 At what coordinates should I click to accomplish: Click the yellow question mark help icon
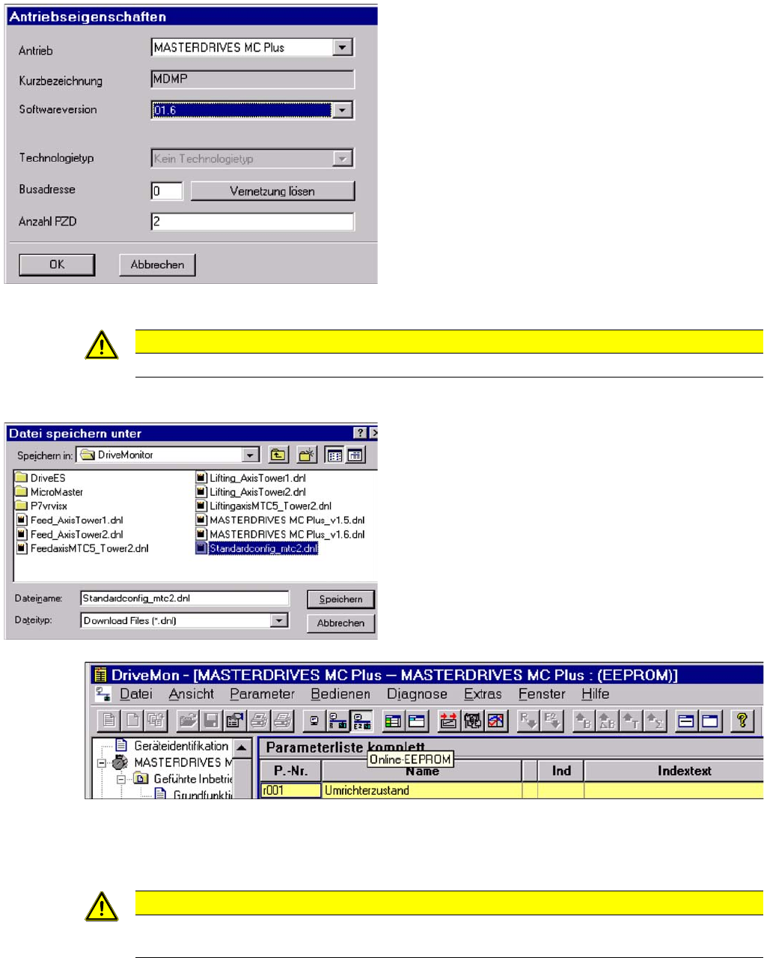[742, 721]
